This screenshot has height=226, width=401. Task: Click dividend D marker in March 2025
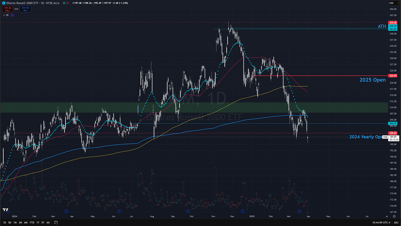tap(299, 211)
